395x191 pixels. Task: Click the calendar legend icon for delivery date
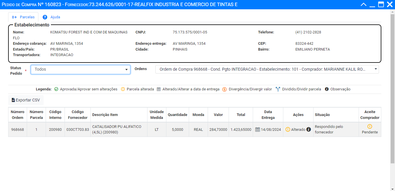click(x=159, y=89)
